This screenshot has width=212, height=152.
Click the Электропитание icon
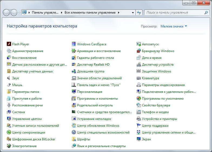coord(9,146)
